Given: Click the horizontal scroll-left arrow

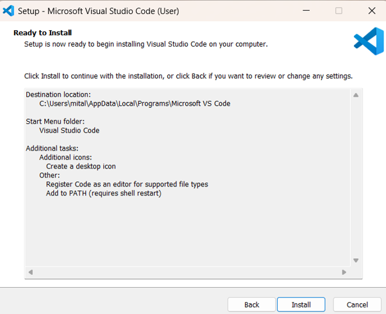Looking at the screenshot, I should click(x=31, y=272).
